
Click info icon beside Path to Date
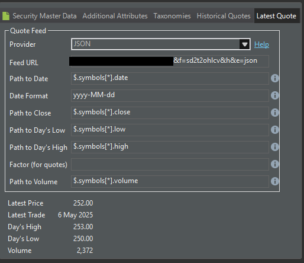(x=275, y=78)
